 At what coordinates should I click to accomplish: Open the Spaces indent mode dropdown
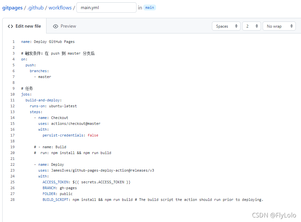(x=226, y=26)
